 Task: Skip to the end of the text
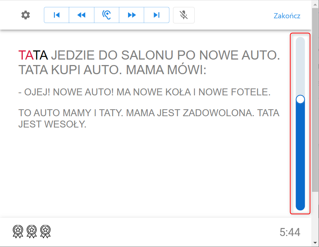[x=157, y=15]
